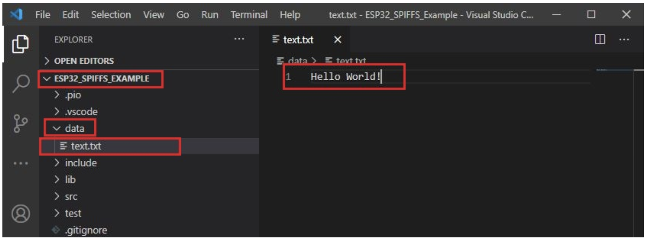Open the Explorer activity bar icon
This screenshot has width=648, height=241.
(x=20, y=44)
